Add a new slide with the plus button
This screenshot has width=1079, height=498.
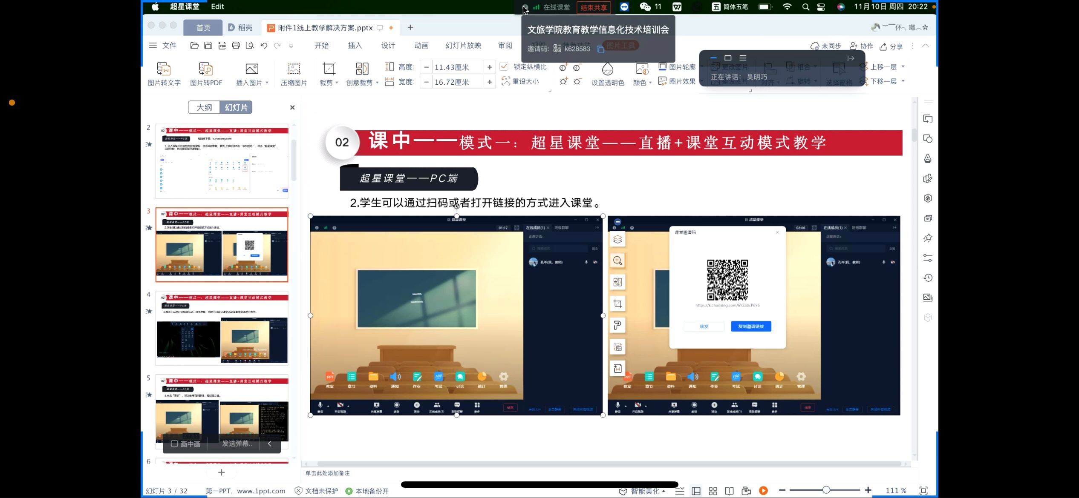coord(222,472)
